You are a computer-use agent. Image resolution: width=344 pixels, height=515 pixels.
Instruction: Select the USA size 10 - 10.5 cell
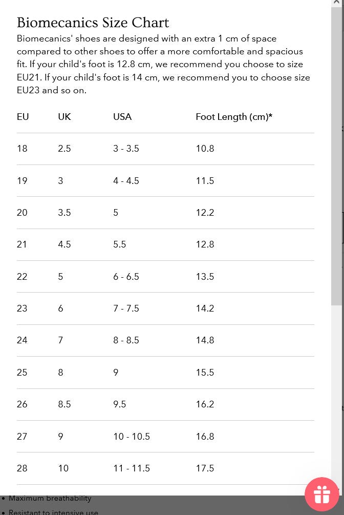tap(132, 437)
